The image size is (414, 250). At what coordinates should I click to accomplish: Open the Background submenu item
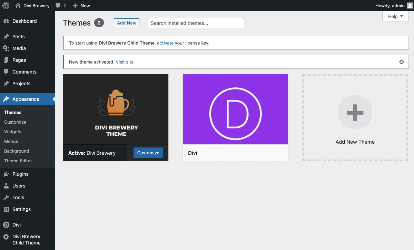point(17,151)
